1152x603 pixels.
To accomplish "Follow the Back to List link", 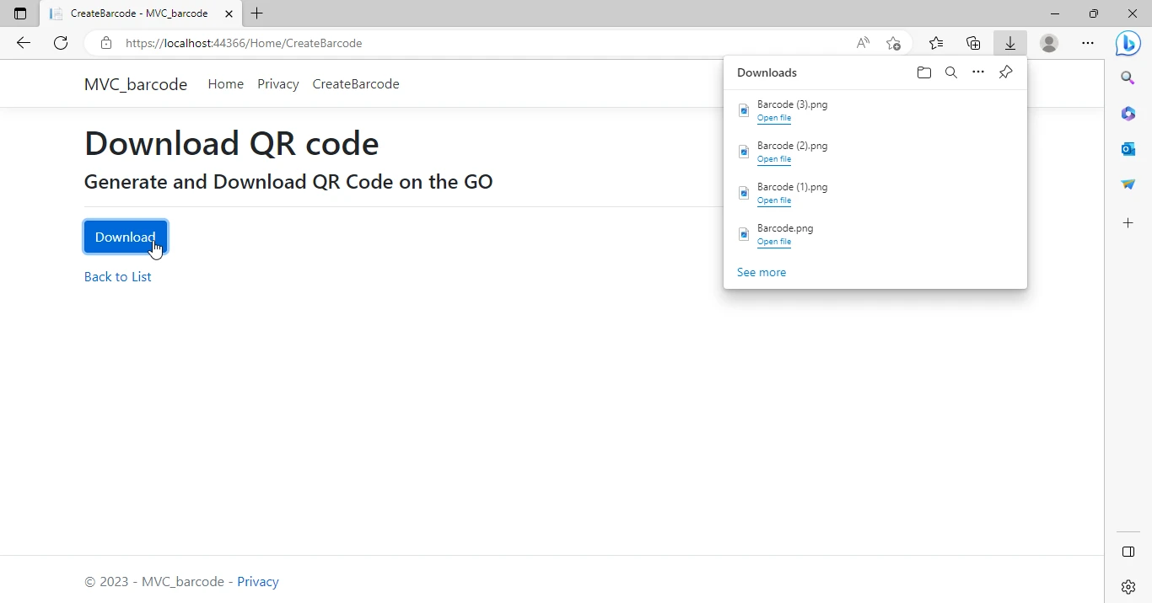I will pos(118,277).
